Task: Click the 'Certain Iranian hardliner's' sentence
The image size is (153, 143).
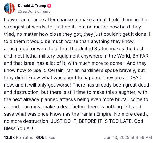Action: click(76, 70)
